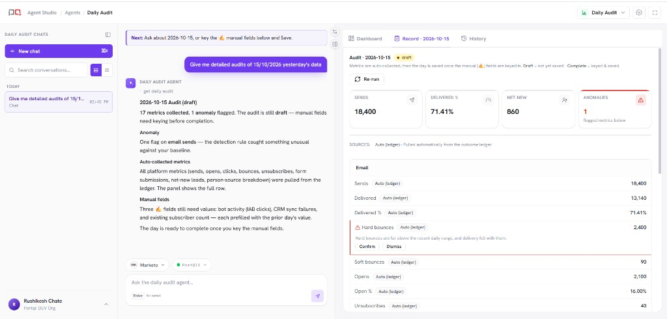Click the '2026-10-15 Audit (draft)' heading in chat

[x=169, y=102]
